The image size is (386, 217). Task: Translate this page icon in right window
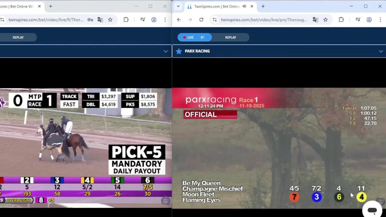tap(315, 20)
